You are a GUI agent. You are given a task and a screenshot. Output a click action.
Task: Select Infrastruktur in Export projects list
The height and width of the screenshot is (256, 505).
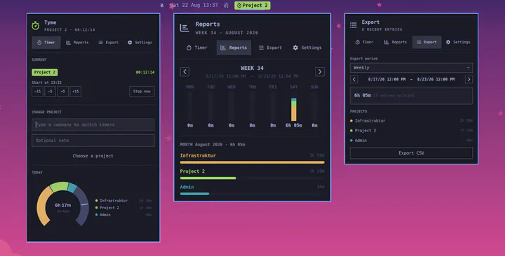click(x=411, y=121)
